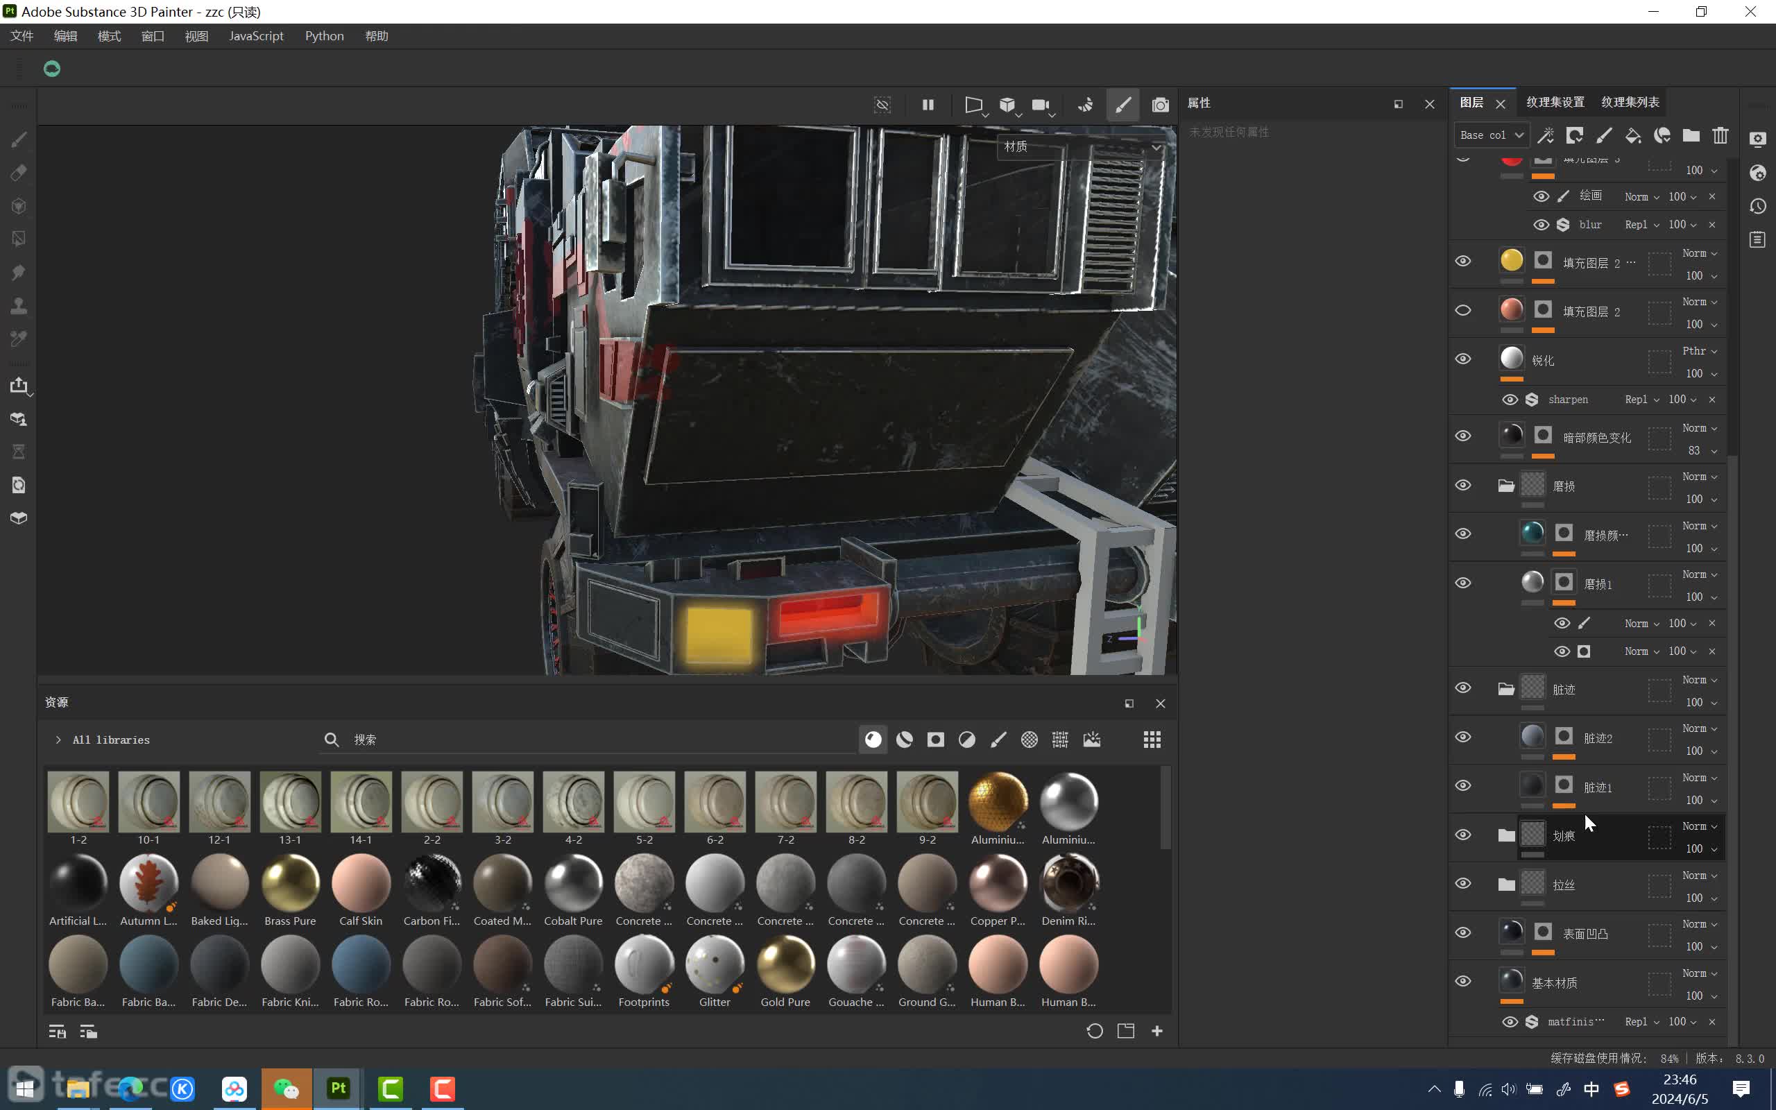Hide the blur filter effect
The image size is (1776, 1110).
(x=1541, y=225)
